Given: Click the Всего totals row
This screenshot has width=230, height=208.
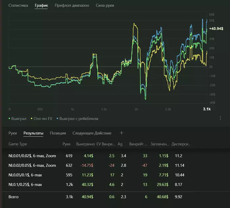Looking at the screenshot, I should point(14,197).
